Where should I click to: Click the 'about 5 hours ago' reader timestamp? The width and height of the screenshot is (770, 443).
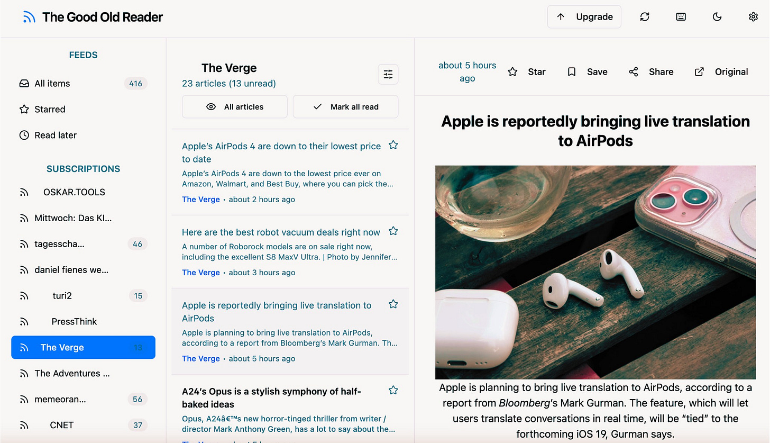[467, 72]
